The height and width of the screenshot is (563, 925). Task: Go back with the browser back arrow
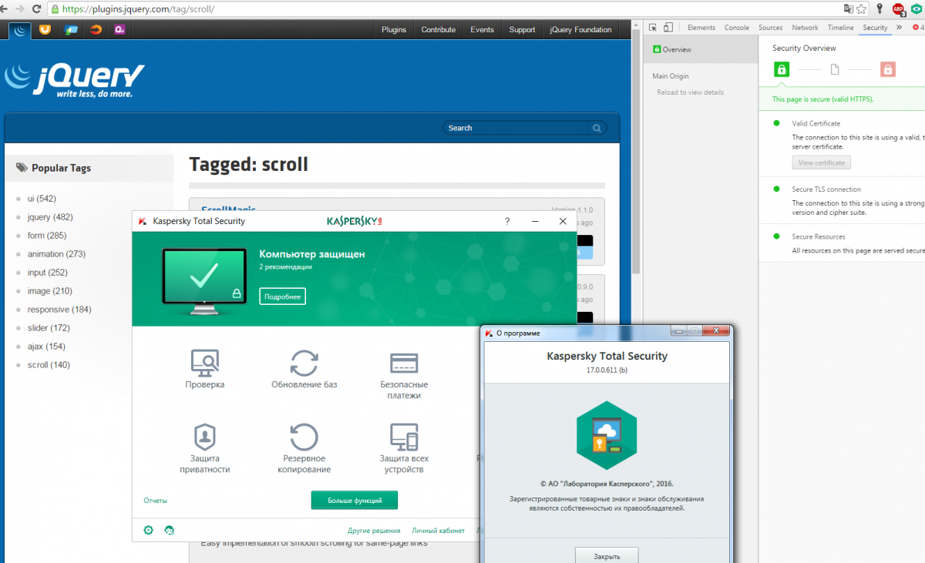point(4,9)
